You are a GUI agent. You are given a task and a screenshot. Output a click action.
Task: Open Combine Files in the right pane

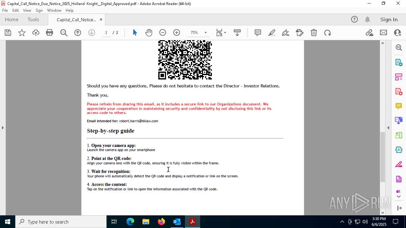[399, 121]
